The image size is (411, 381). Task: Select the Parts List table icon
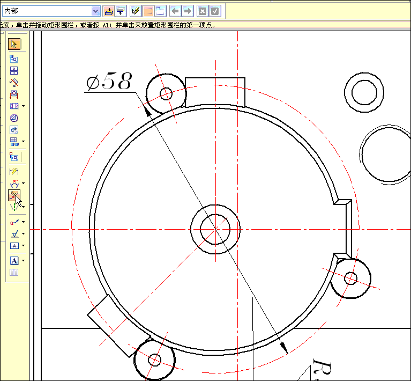14,142
